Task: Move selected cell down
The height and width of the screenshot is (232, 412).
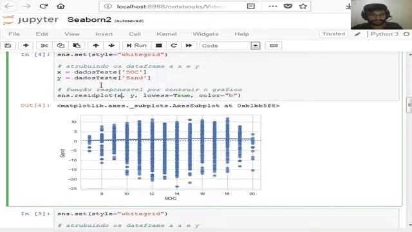Action: (x=111, y=46)
